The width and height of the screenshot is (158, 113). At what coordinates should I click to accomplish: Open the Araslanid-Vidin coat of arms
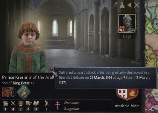(127, 94)
